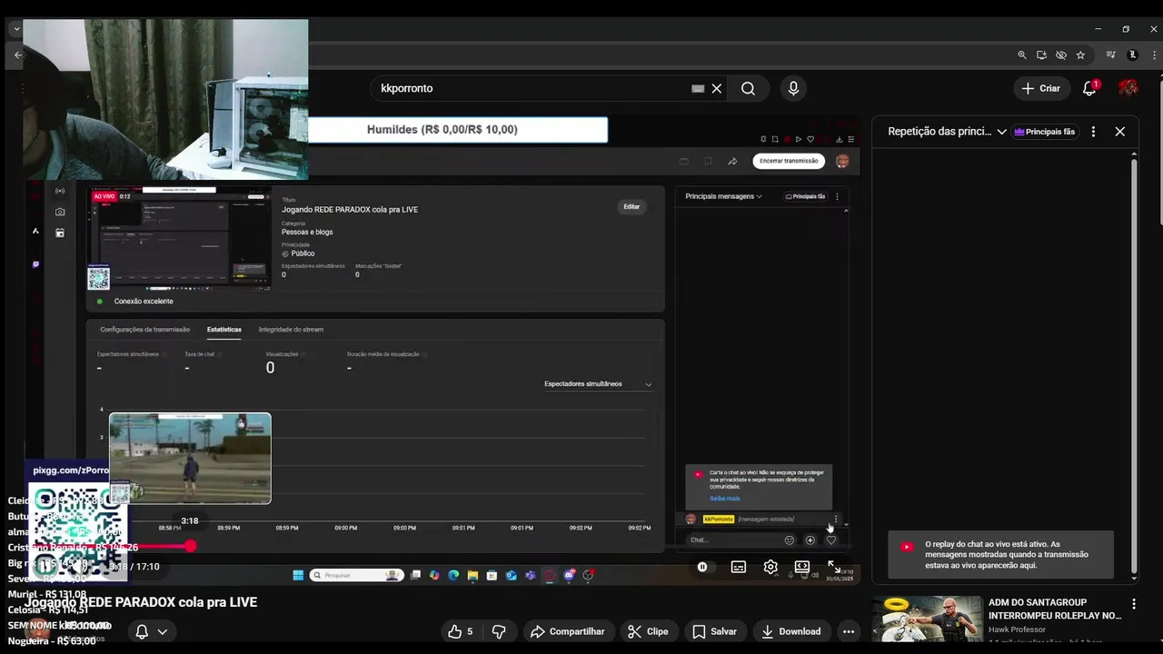Exit fullscreen with the arrows icon
This screenshot has width=1163, height=654.
coord(834,567)
